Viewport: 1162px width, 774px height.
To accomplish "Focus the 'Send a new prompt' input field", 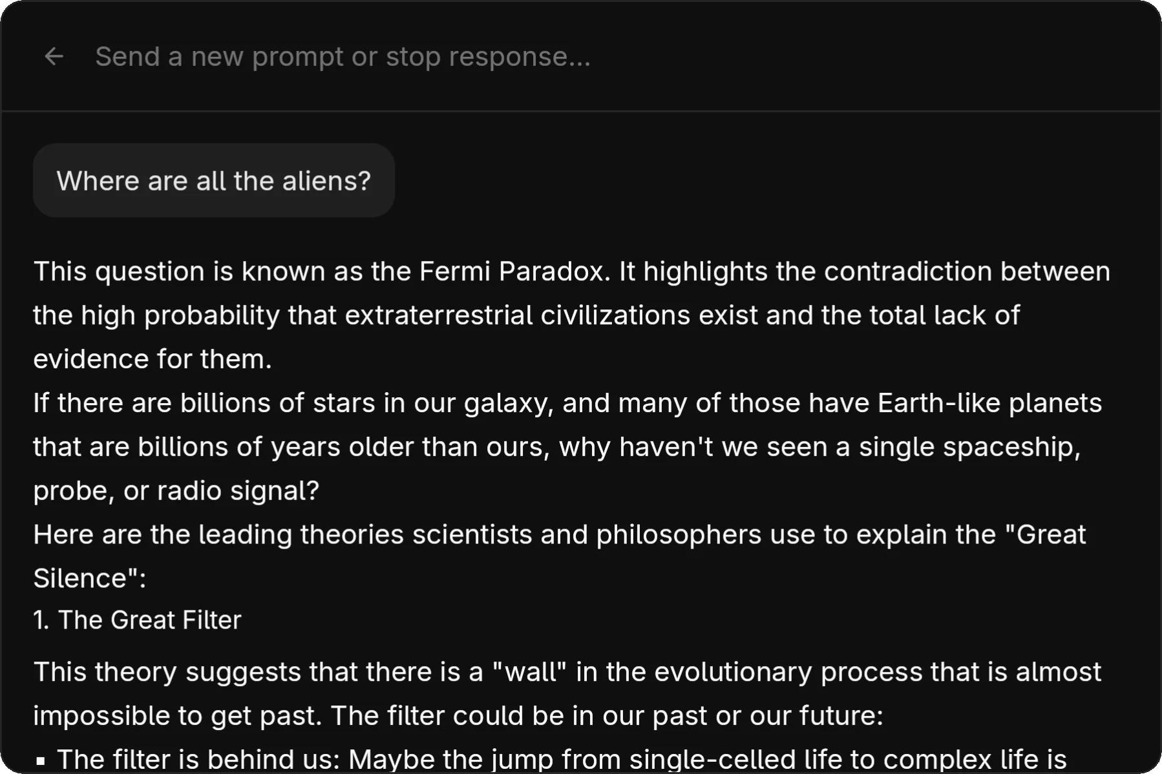I will coord(343,57).
